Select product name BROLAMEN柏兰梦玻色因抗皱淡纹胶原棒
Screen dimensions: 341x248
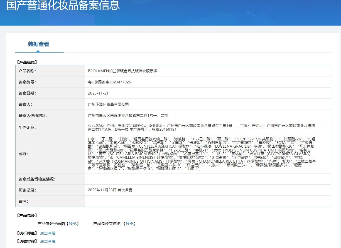(122, 71)
